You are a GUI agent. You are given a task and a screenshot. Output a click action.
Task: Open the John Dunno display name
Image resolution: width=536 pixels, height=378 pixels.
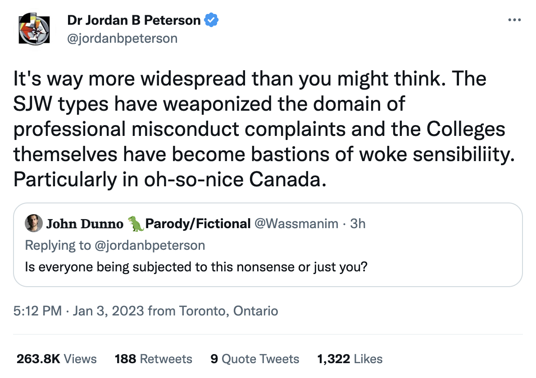[x=85, y=224]
